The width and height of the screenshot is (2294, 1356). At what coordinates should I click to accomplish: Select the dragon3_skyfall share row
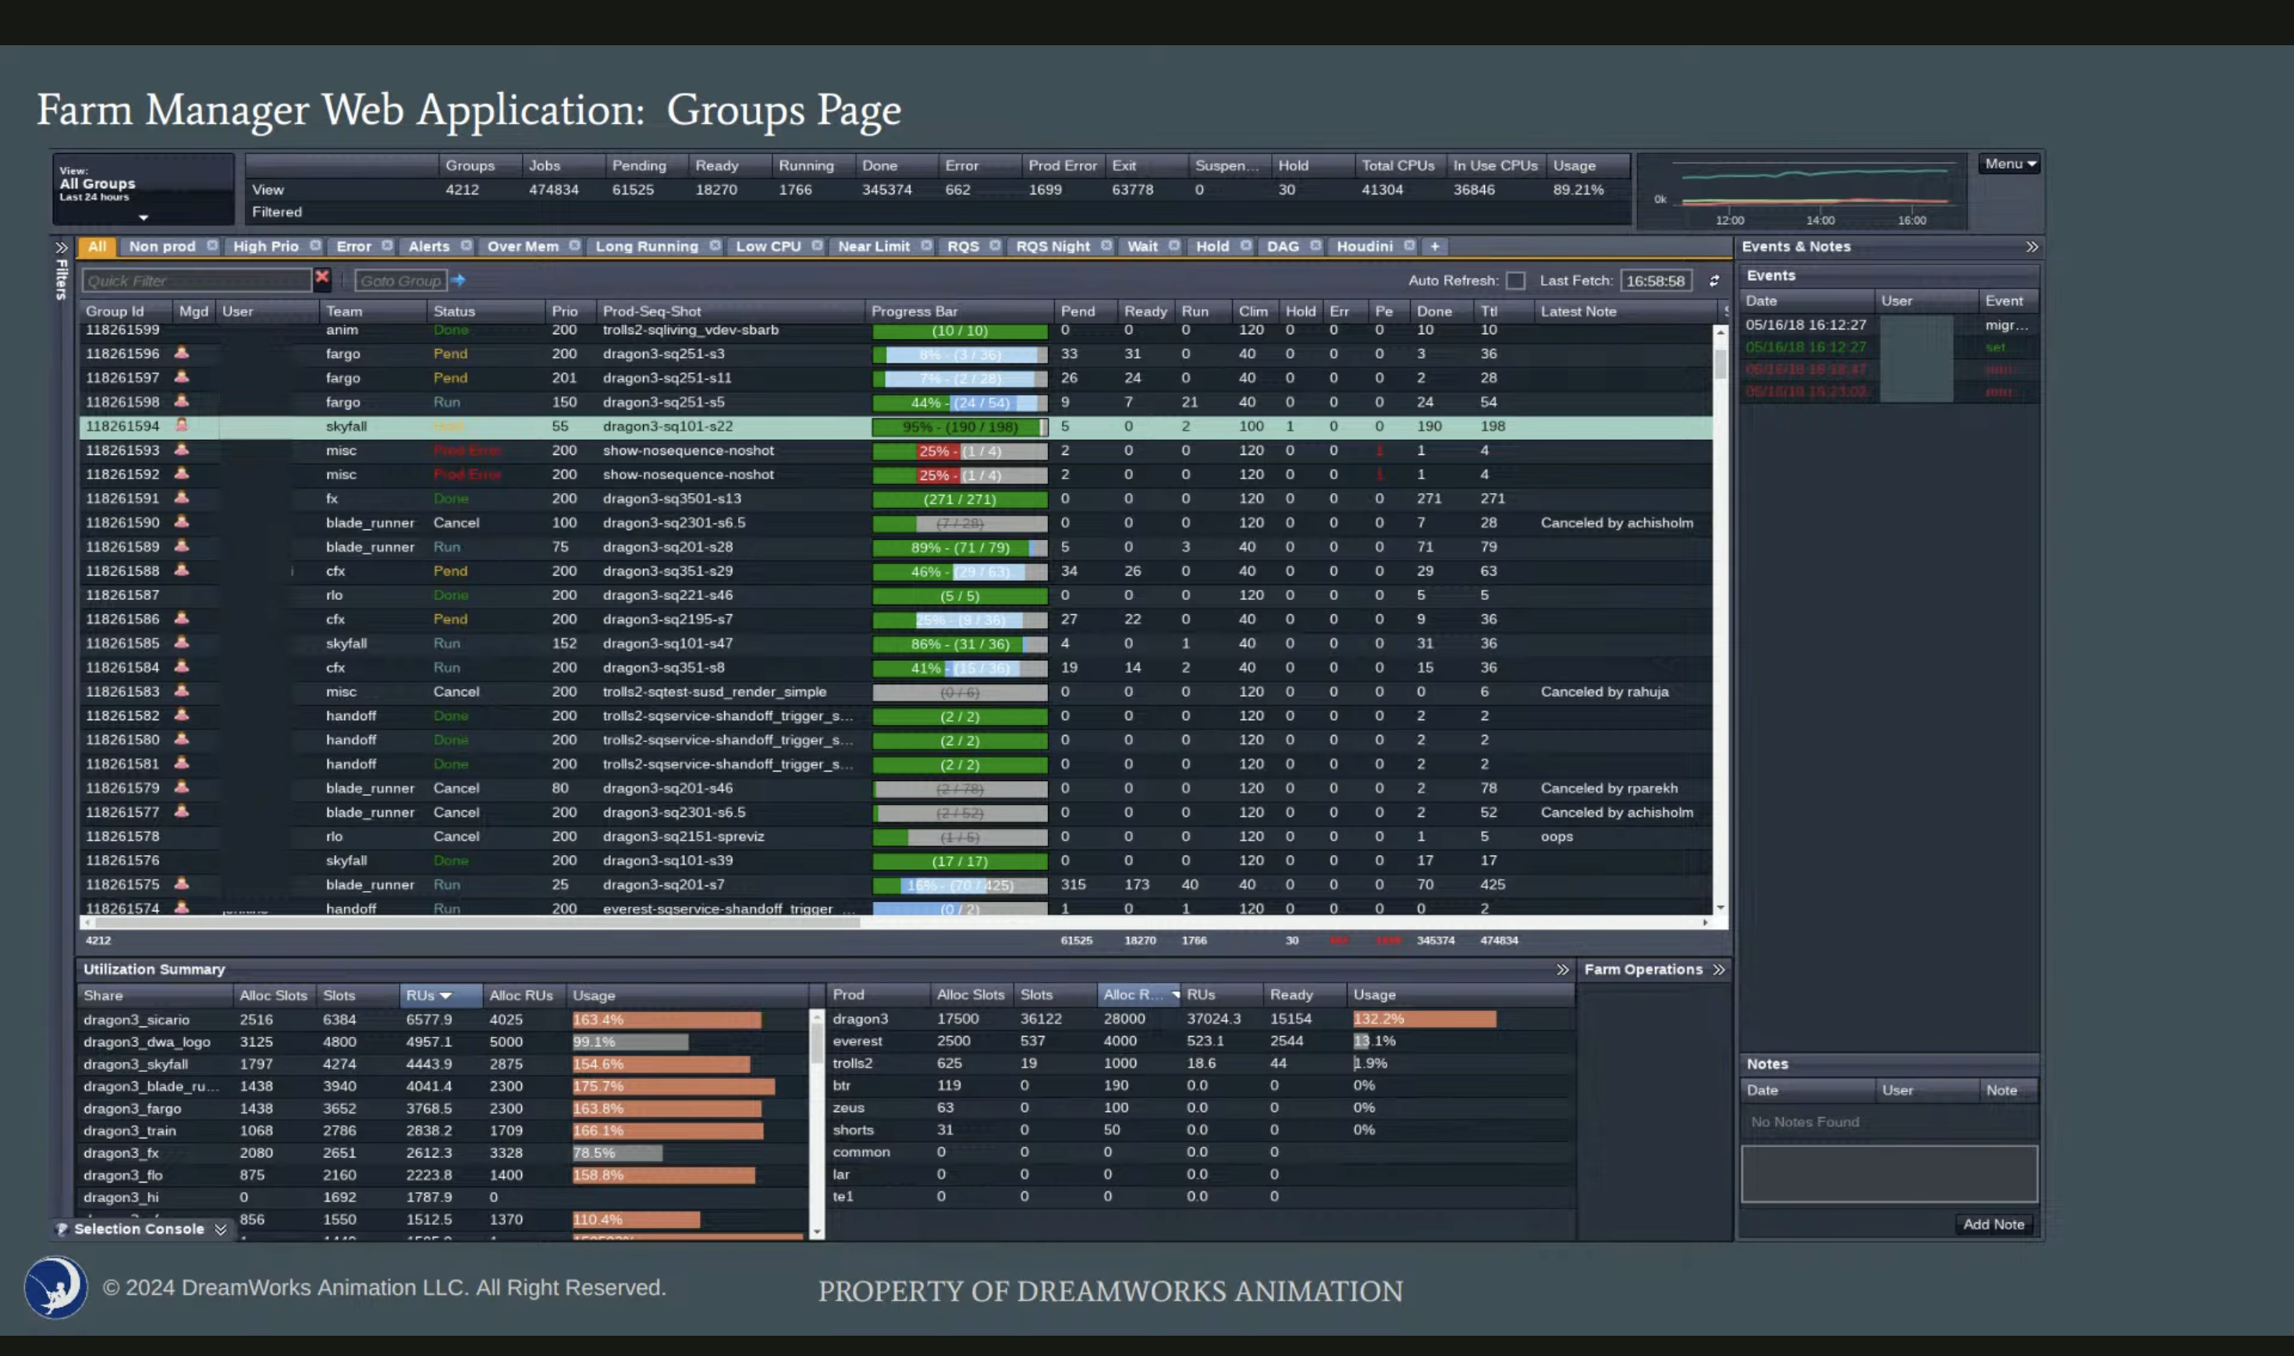coord(443,1064)
